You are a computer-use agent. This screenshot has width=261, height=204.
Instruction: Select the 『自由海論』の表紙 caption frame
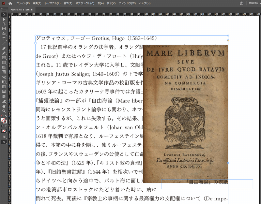(x=207, y=184)
